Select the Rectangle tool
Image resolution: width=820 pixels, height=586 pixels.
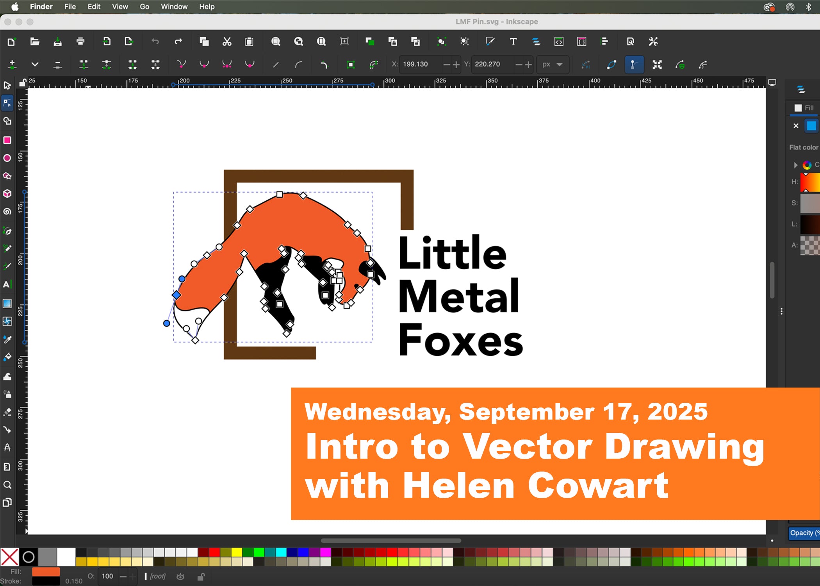click(7, 140)
